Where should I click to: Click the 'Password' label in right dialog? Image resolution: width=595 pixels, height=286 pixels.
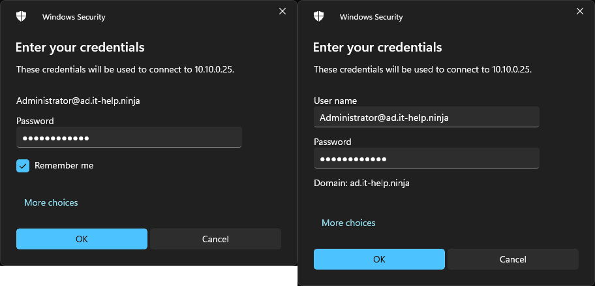tap(333, 142)
